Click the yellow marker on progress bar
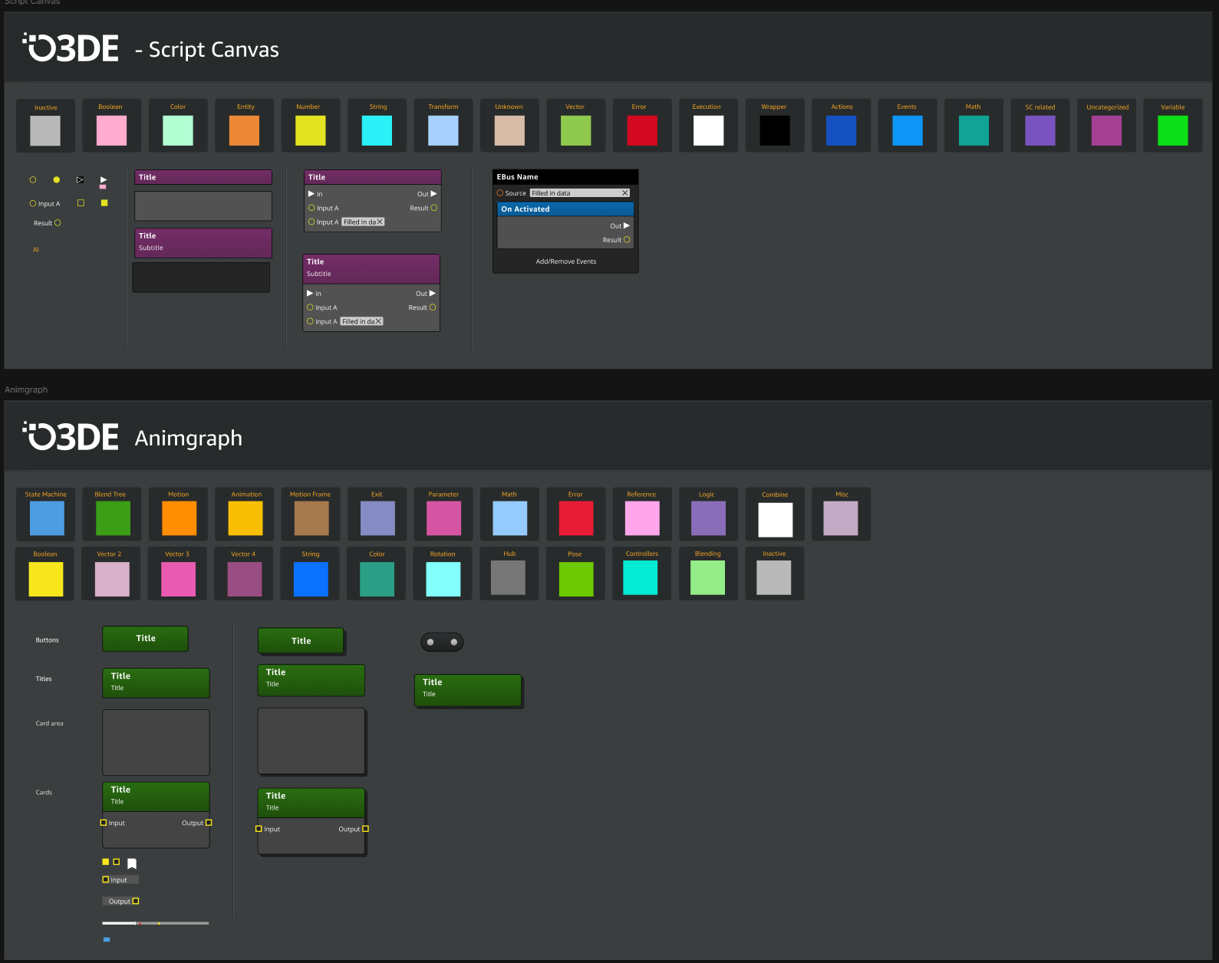This screenshot has height=963, width=1219. click(159, 923)
